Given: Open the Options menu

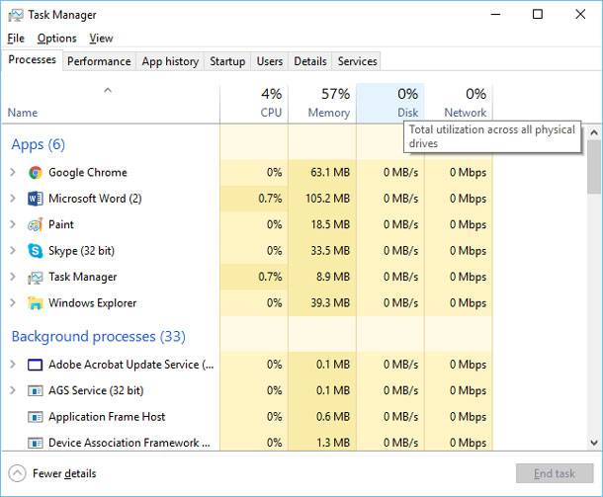Looking at the screenshot, I should (57, 39).
